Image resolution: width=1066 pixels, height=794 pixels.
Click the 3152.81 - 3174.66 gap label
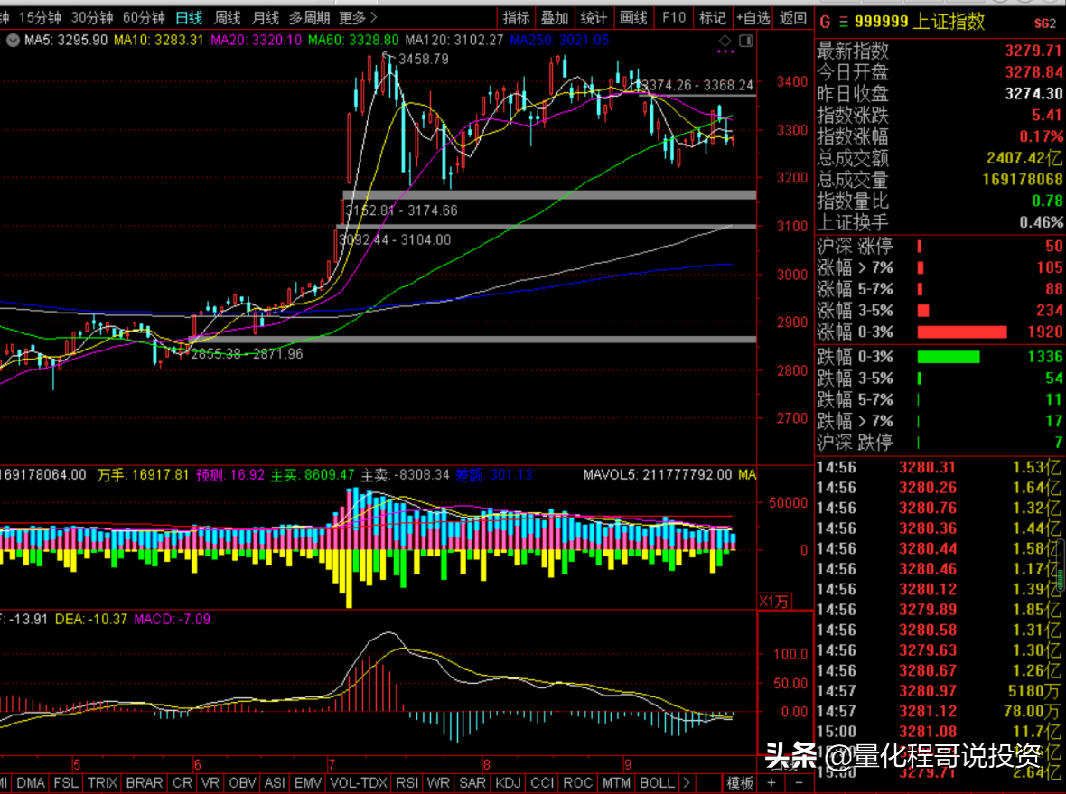pos(401,210)
